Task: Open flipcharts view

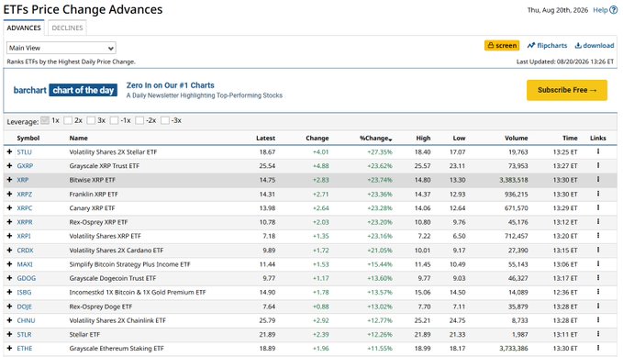Action: pyautogui.click(x=547, y=45)
